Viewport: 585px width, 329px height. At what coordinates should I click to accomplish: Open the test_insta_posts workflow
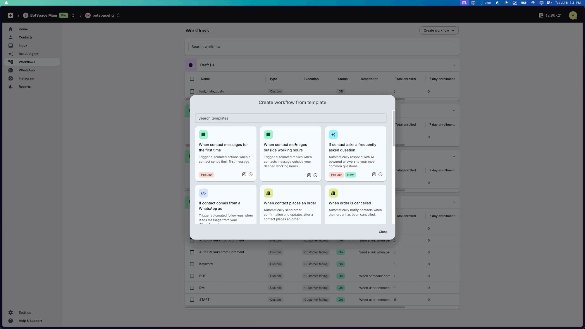click(211, 91)
